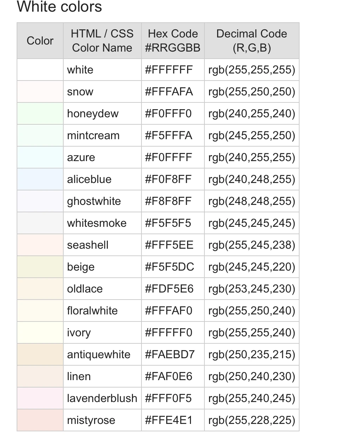Click the "White colors" heading
The height and width of the screenshot is (437, 348).
click(59, 7)
